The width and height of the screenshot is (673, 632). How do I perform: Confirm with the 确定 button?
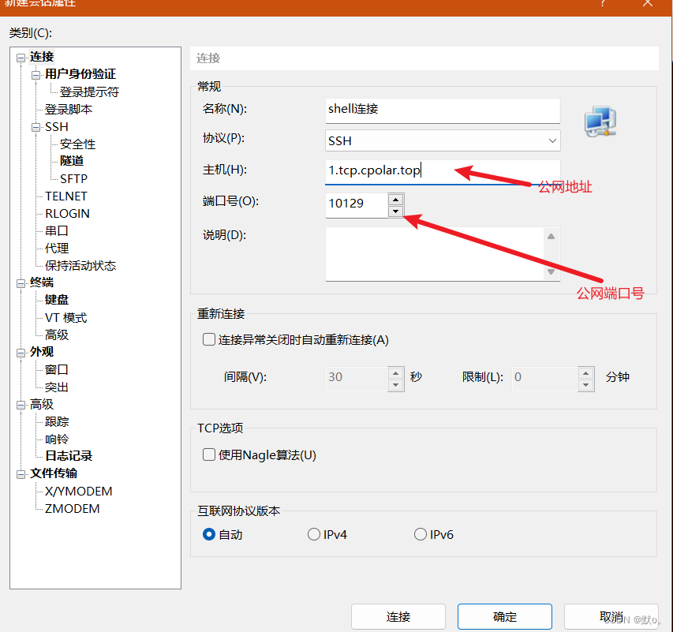505,616
